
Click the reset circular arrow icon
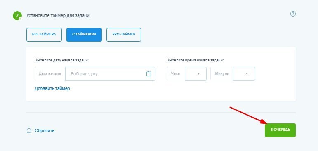point(29,130)
